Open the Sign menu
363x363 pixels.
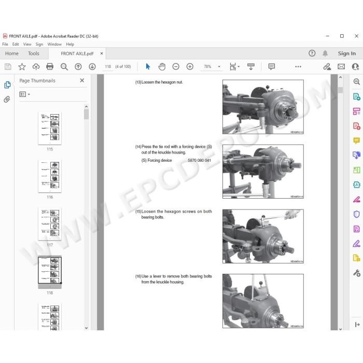coord(39,44)
